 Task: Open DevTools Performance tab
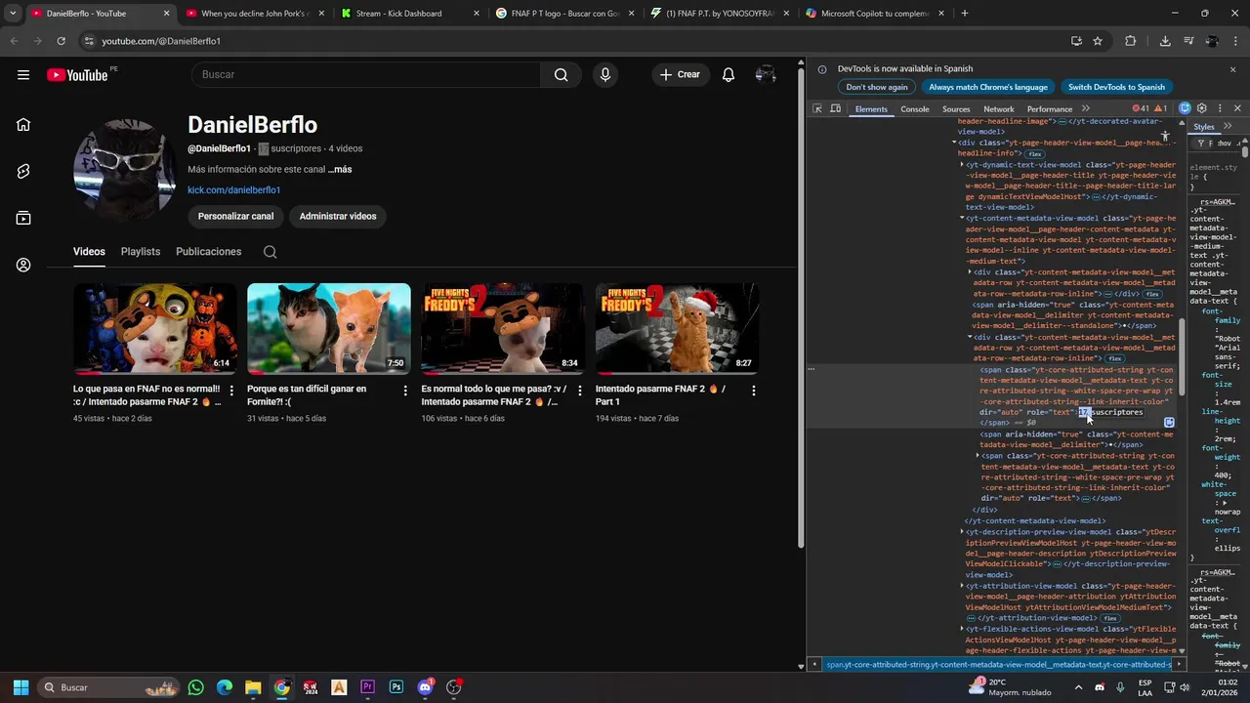(x=1050, y=109)
